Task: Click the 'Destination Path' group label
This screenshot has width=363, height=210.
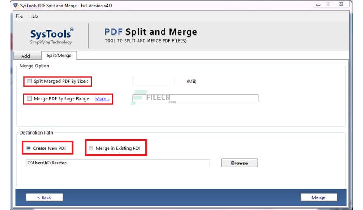Action: click(36, 132)
